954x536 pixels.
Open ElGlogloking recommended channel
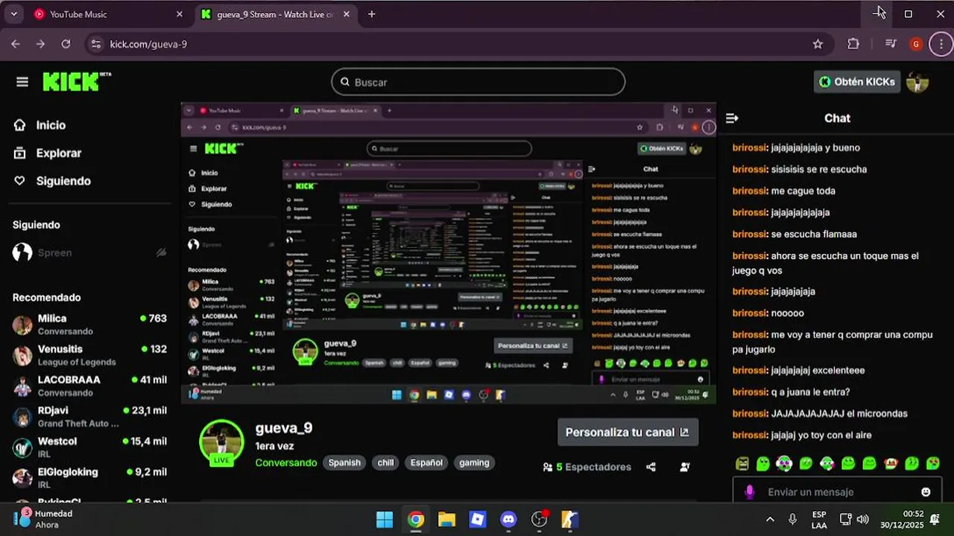[89, 478]
